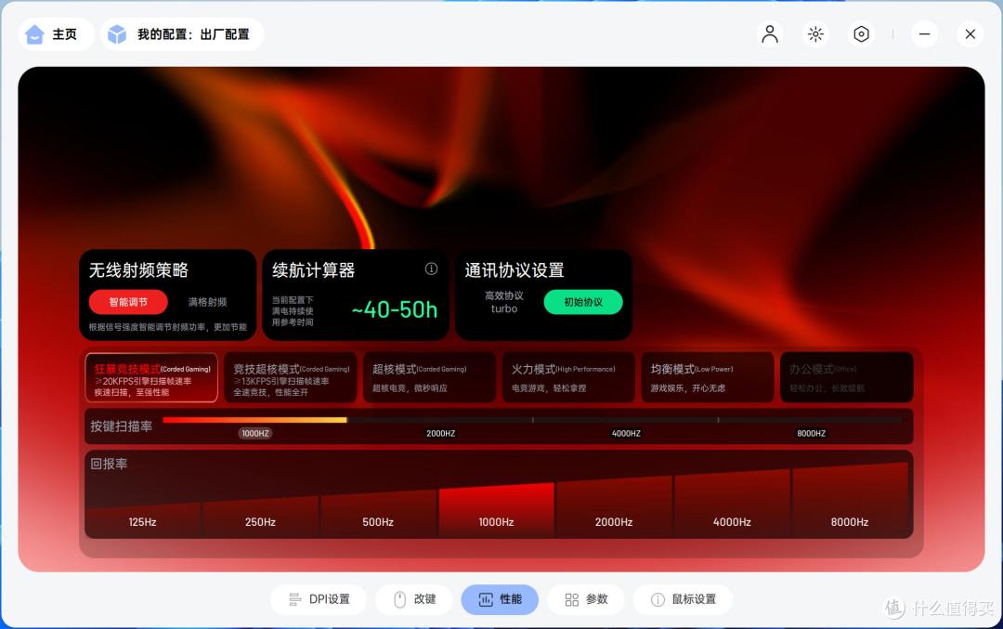This screenshot has width=1003, height=629.
Task: Choose 办公模式 Office mode
Action: pyautogui.click(x=846, y=377)
